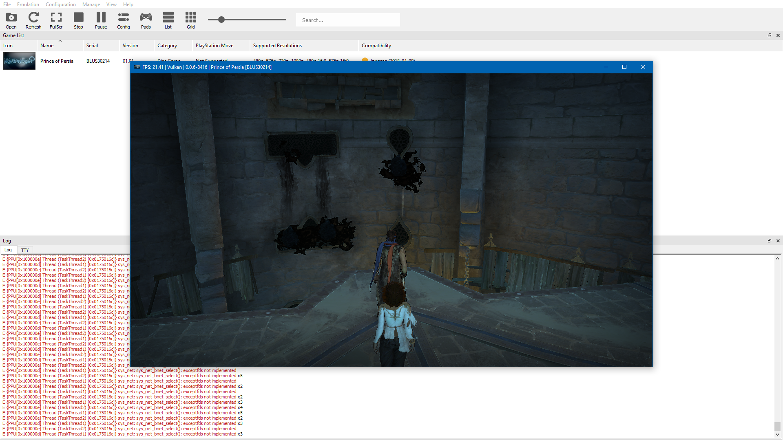Open the File menu

[7, 4]
